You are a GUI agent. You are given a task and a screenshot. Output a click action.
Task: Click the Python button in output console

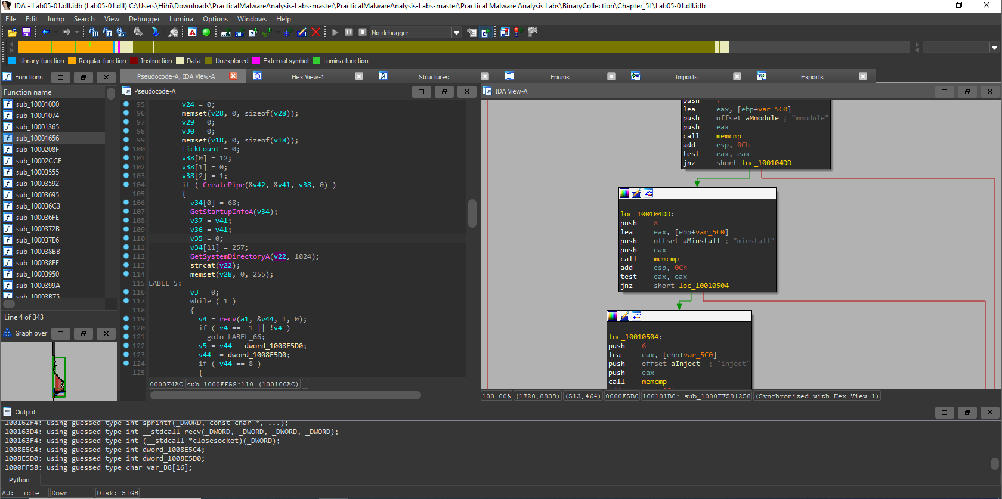19,480
